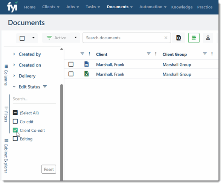This screenshot has height=185, width=223.
Task: Open the Client column filter icon
Action: point(149,54)
